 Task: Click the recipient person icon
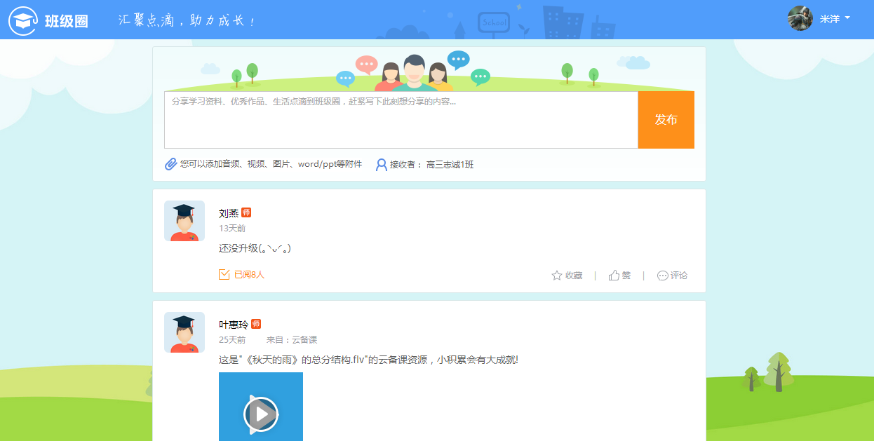pos(382,165)
